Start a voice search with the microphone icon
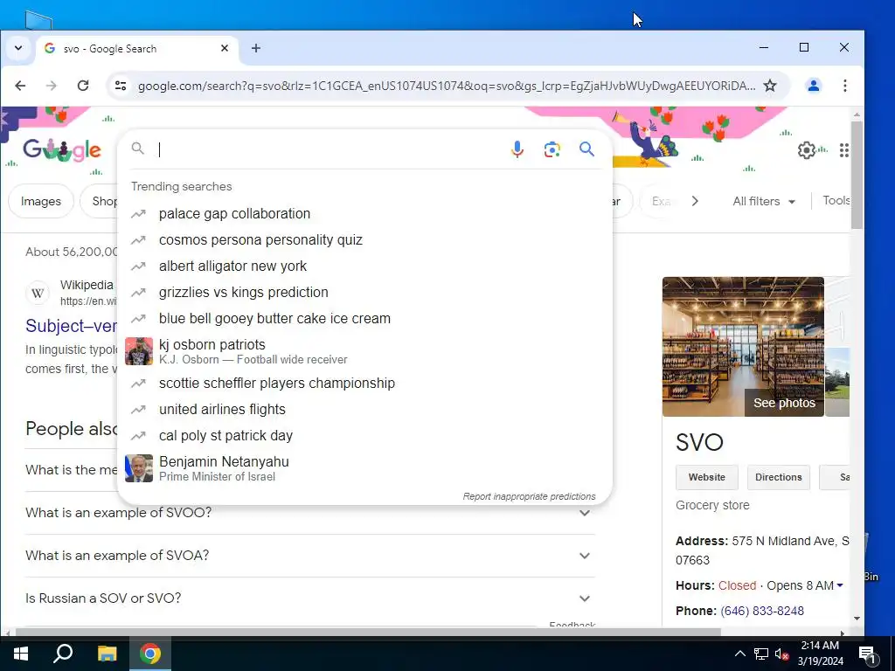This screenshot has width=895, height=671. coord(517,149)
